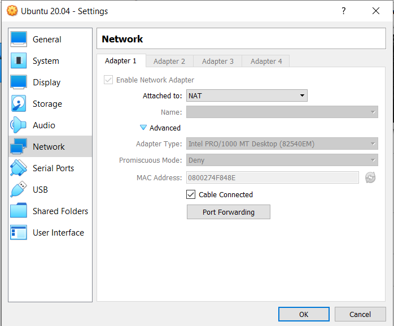Select the USB plug icon

(x=19, y=189)
